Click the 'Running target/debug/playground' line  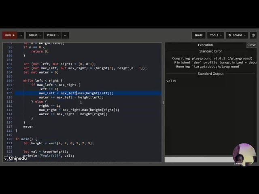point(208,67)
